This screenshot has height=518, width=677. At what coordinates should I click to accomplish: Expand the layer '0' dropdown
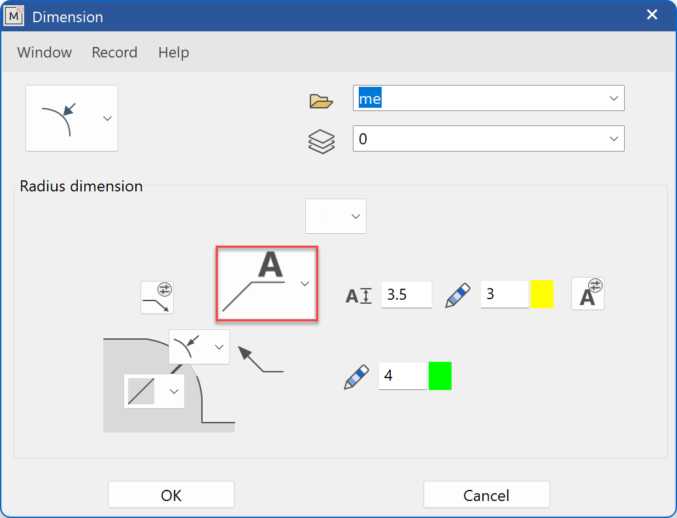[x=613, y=138]
